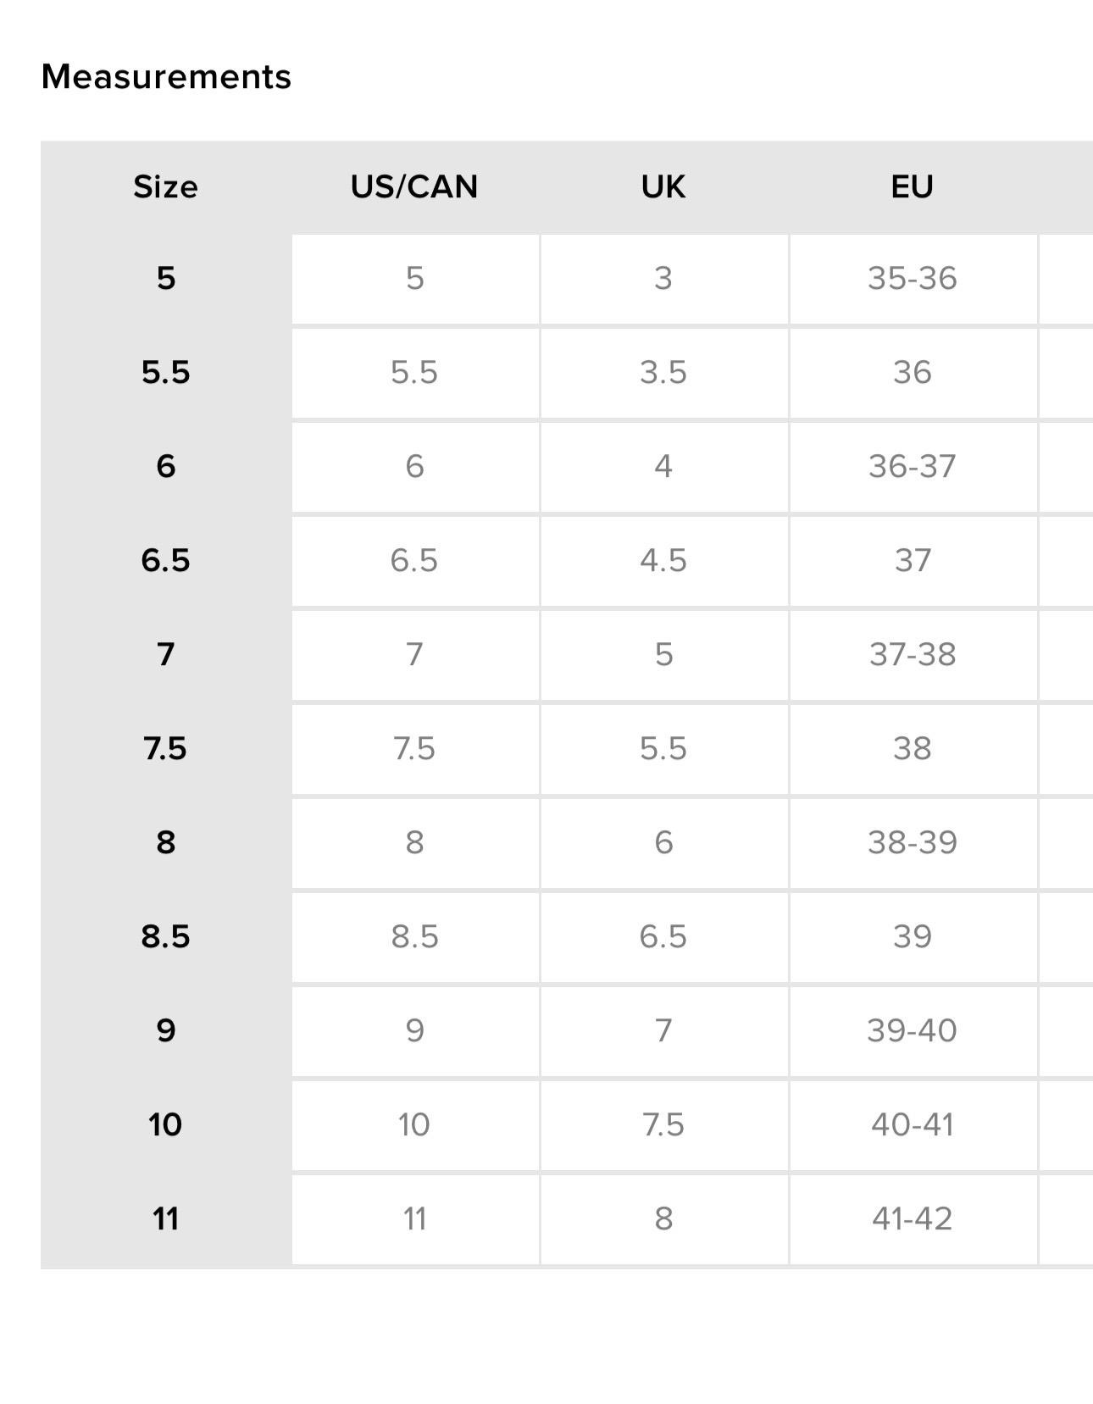Select the size 10 row label
The image size is (1093, 1404).
pyautogui.click(x=165, y=1124)
